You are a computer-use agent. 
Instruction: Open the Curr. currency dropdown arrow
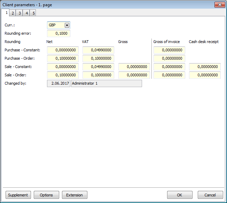pyautogui.click(x=67, y=25)
